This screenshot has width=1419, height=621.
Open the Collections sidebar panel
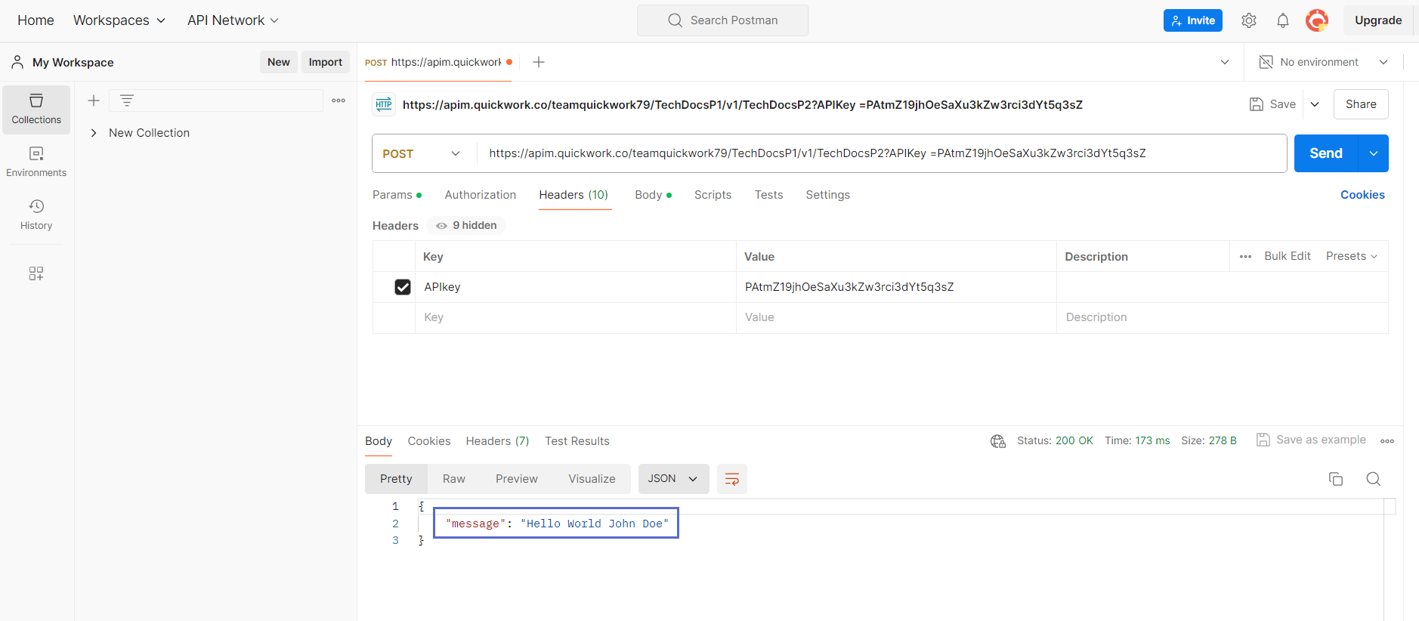[x=36, y=110]
